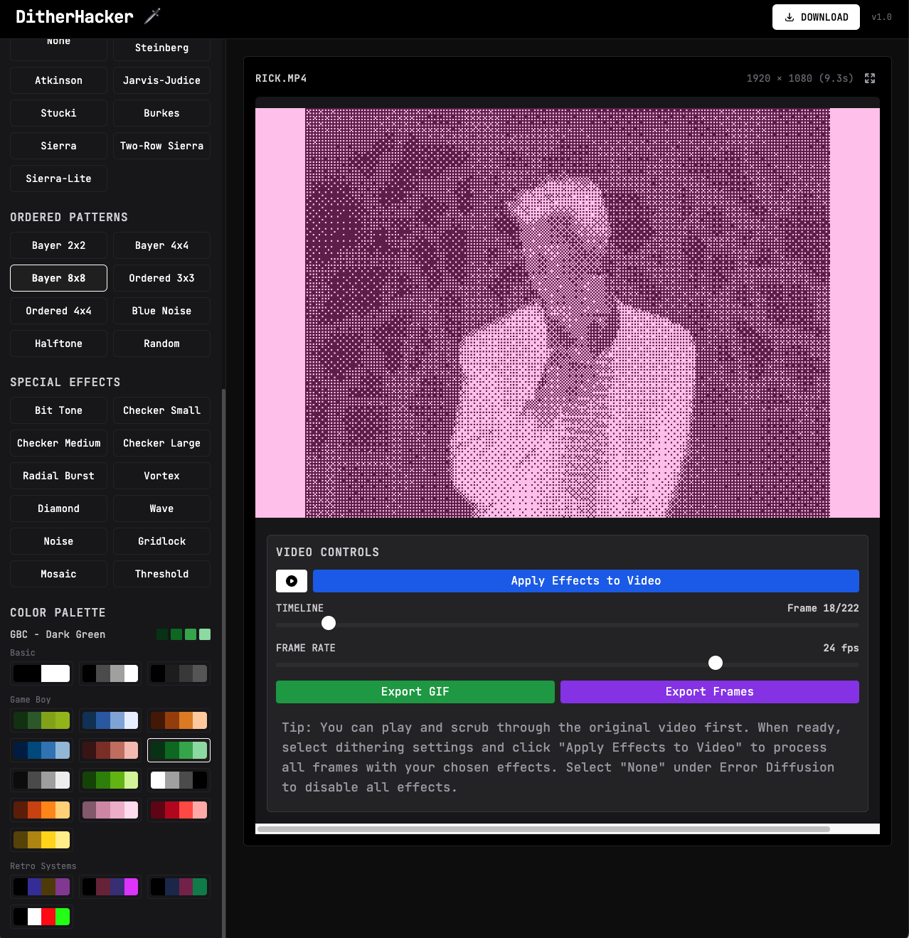The width and height of the screenshot is (909, 938).
Task: Choose the retro palette ending in green
Action: (x=179, y=887)
